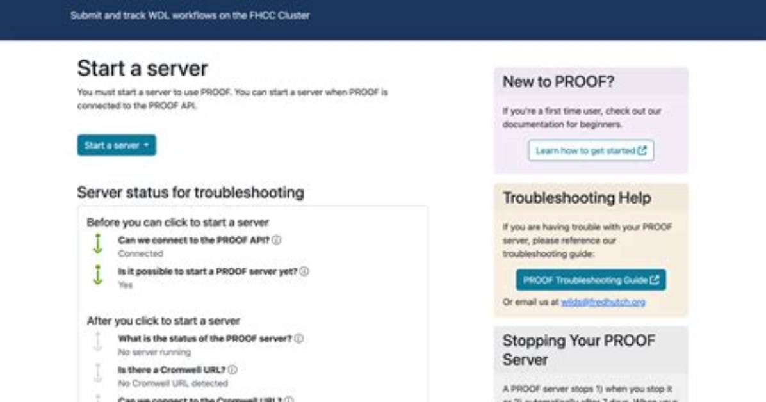Click green arrow icon for start PROOF server yet
This screenshot has width=766, height=402.
[x=98, y=275]
